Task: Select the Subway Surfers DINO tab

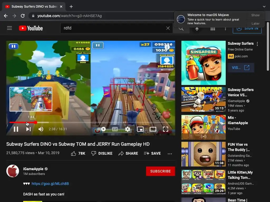Action: tap(34, 7)
